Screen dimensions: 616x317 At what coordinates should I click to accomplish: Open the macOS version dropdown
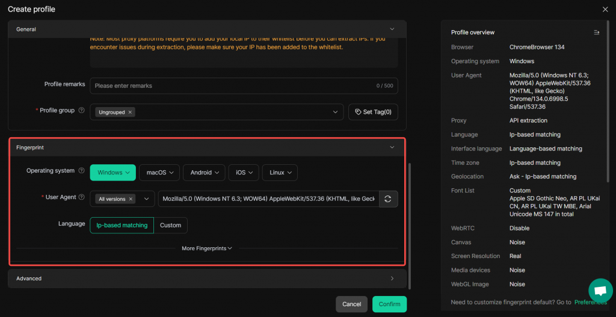coord(159,173)
